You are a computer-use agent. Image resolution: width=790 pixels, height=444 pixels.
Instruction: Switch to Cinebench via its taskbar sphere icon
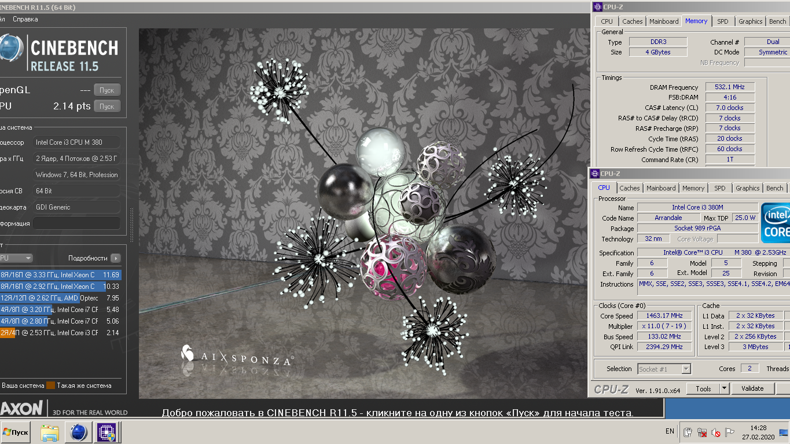click(x=78, y=432)
